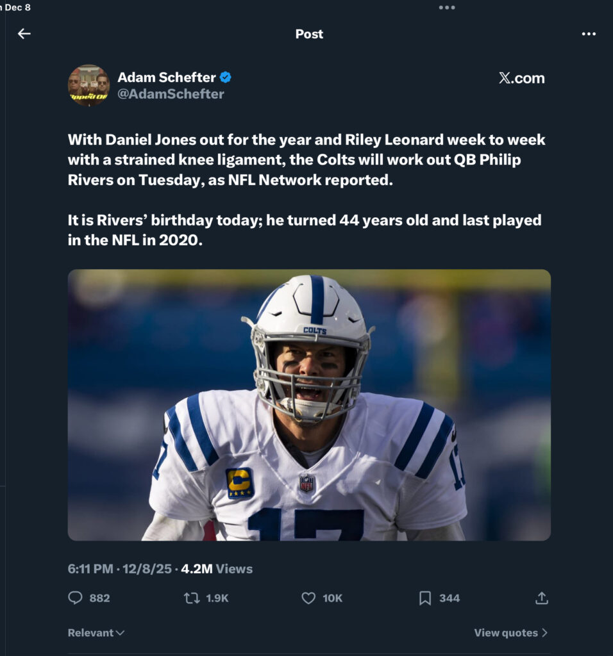Bookmark this post
The image size is (613, 656).
point(425,598)
